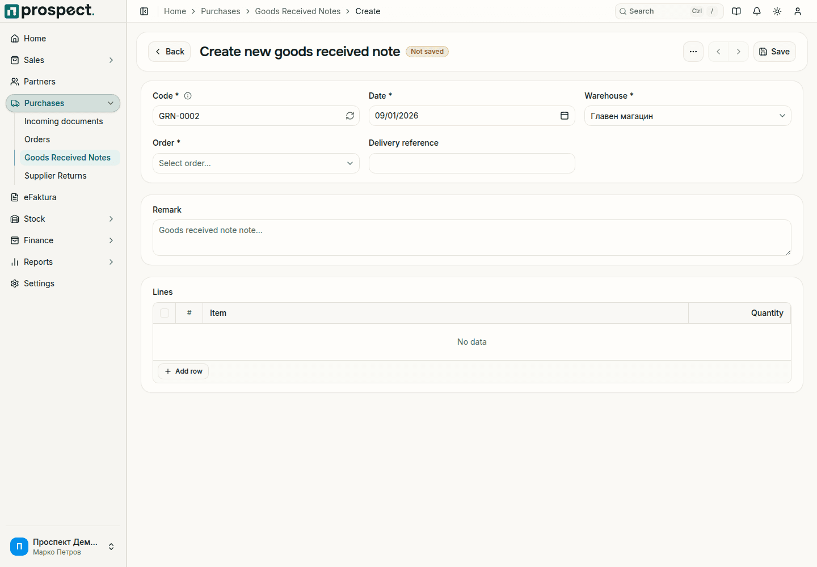Expand the Reports menu
This screenshot has width=817, height=567.
click(x=63, y=262)
